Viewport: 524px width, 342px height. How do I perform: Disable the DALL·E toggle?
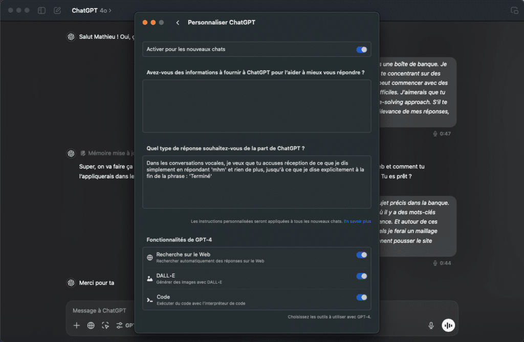tap(362, 276)
